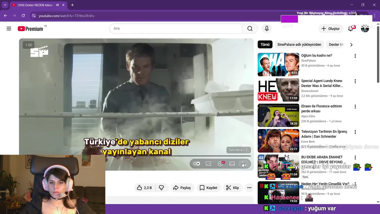
Task: Open title Elraen ile Florence editinin
Action: [x=322, y=108]
